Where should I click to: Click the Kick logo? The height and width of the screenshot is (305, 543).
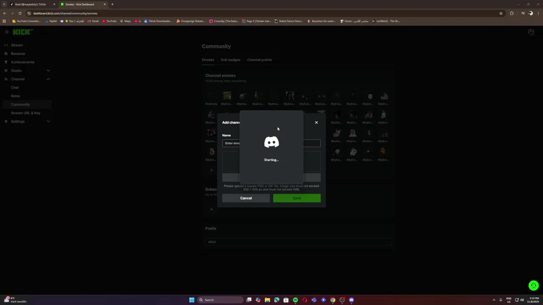pos(23,32)
